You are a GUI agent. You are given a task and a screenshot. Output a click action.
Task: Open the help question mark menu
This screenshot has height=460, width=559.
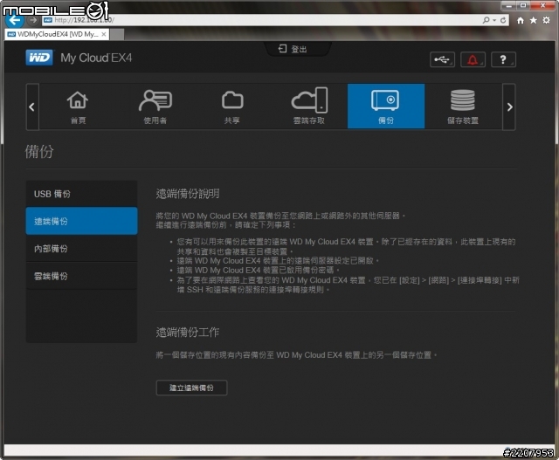tap(503, 59)
